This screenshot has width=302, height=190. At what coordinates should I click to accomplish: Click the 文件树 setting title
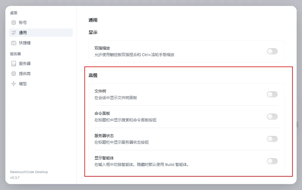coord(100,91)
